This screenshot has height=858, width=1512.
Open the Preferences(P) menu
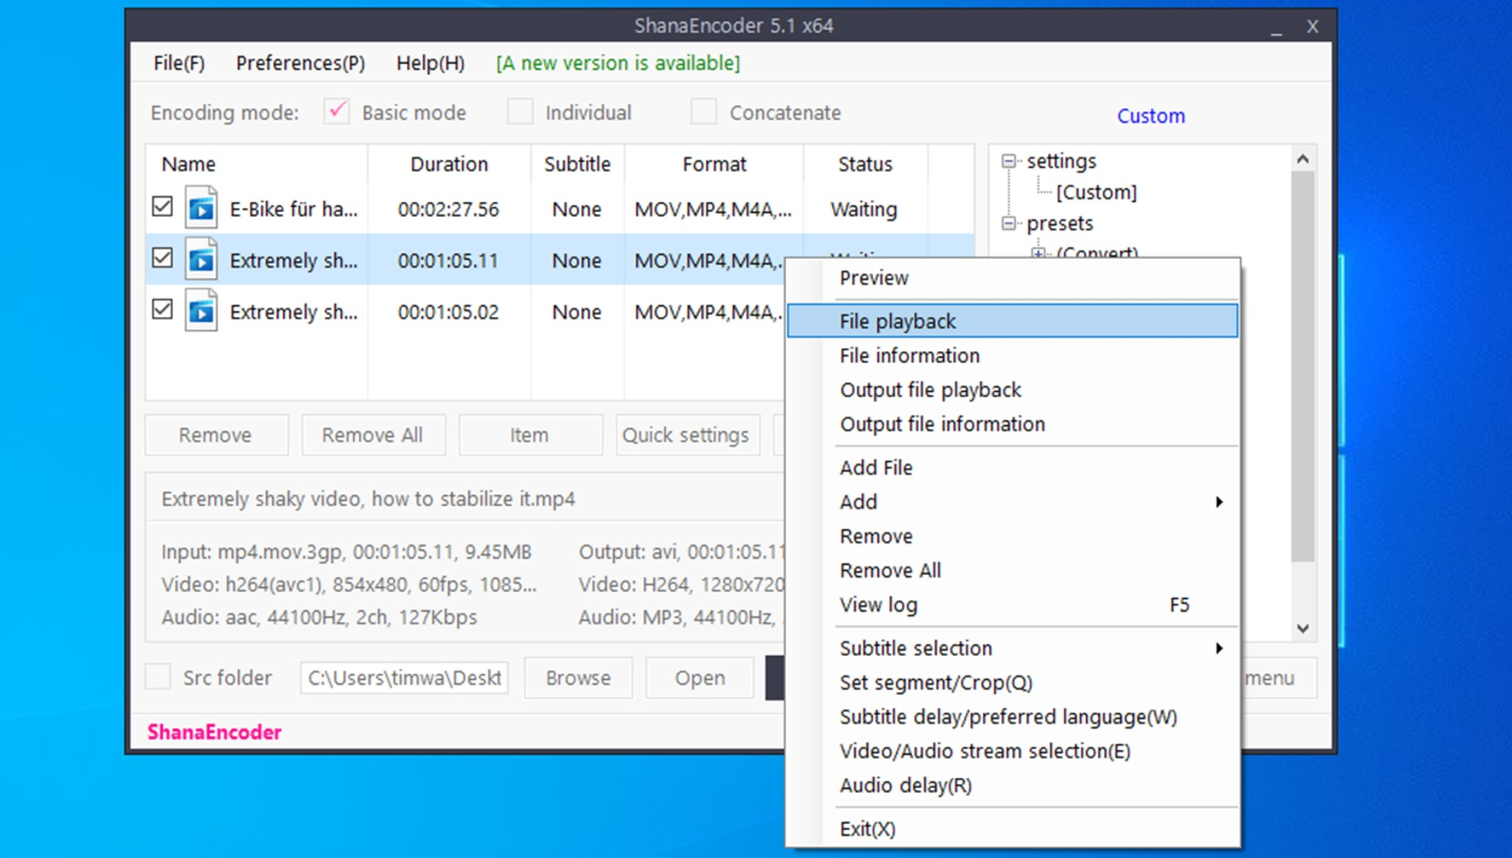pos(300,63)
